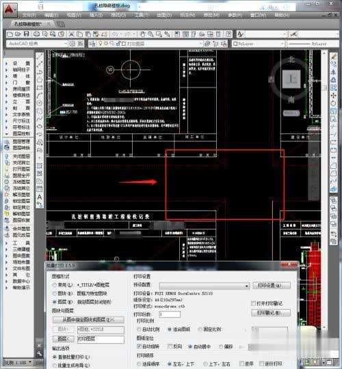Select the 常规 frame format radio button
The image size is (342, 369).
click(55, 285)
